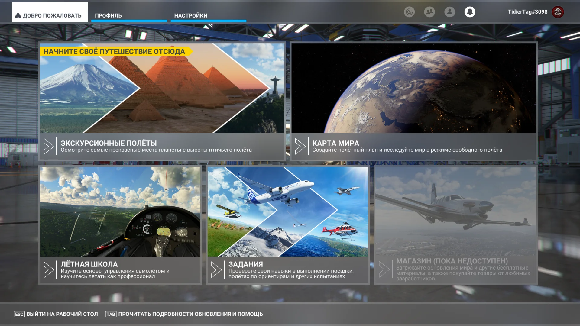Image resolution: width=580 pixels, height=326 pixels.
Task: Click the ЭКСКУРСИОННЫЕ ПОЛЁТЫ title
Action: 109,143
